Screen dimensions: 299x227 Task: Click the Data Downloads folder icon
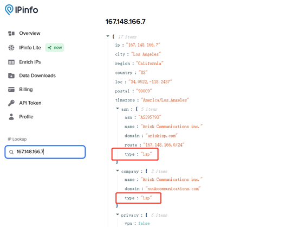pos(11,75)
